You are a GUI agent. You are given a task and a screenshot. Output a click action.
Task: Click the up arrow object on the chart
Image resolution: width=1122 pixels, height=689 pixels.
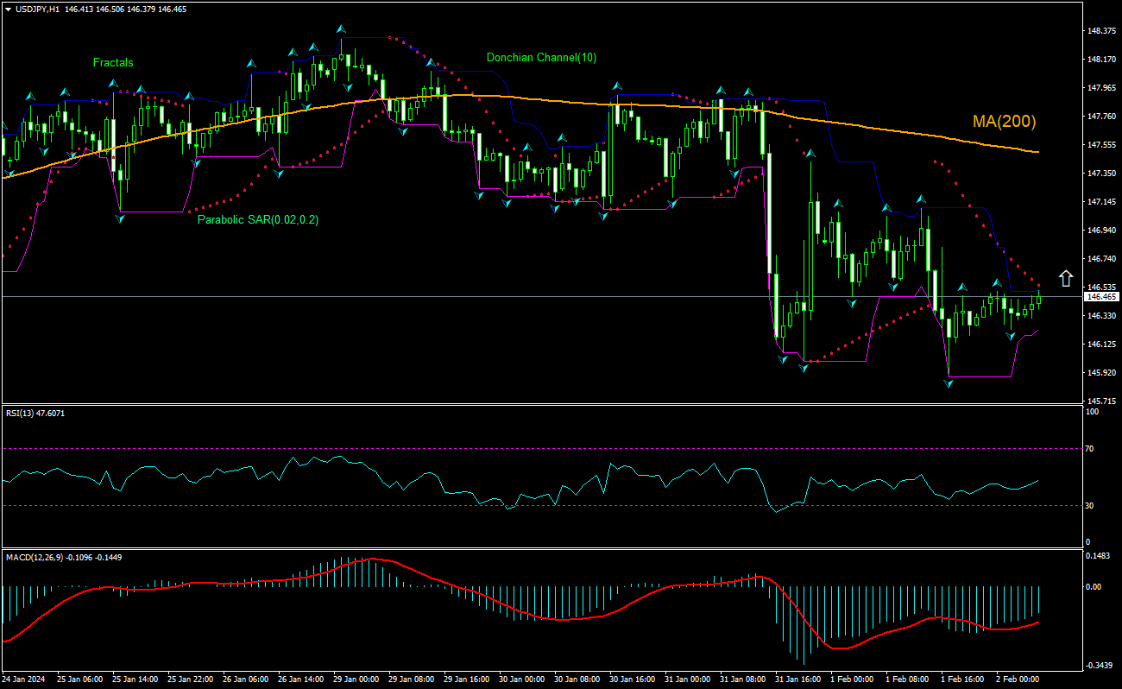click(1067, 277)
